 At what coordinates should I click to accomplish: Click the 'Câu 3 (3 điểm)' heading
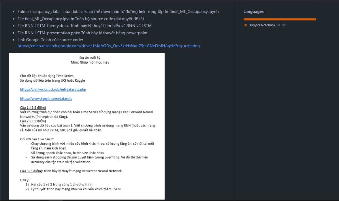(31, 171)
